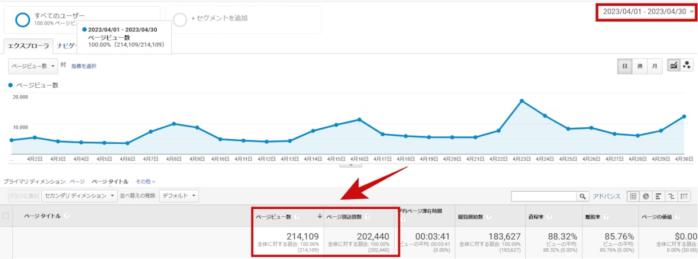Click the 4月30日 data point on graph
Image resolution: width=698 pixels, height=259 pixels.
(684, 116)
